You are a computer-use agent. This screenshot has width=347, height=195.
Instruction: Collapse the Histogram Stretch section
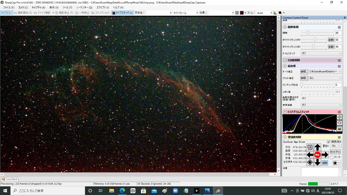point(285,112)
